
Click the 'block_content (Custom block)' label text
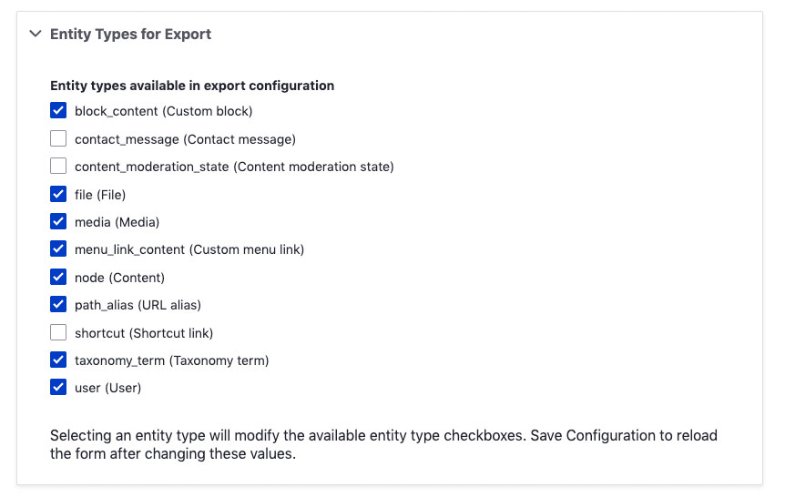pyautogui.click(x=163, y=111)
